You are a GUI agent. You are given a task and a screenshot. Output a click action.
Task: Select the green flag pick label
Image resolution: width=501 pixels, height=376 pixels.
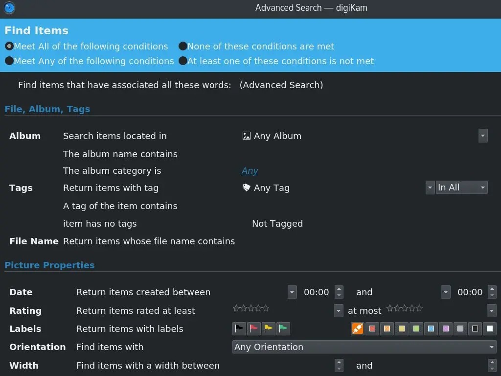pyautogui.click(x=283, y=329)
